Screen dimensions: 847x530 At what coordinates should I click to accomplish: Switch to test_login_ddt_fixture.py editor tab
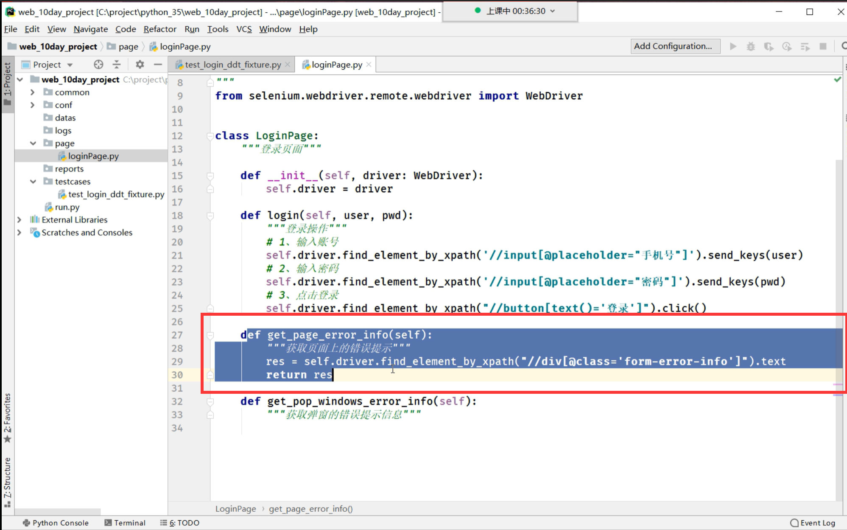click(232, 64)
